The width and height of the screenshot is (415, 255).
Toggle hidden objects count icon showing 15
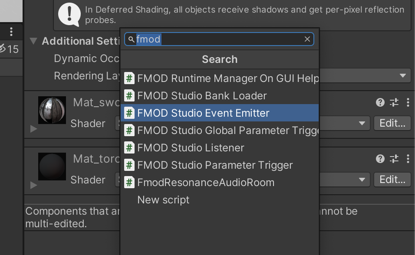click(9, 49)
